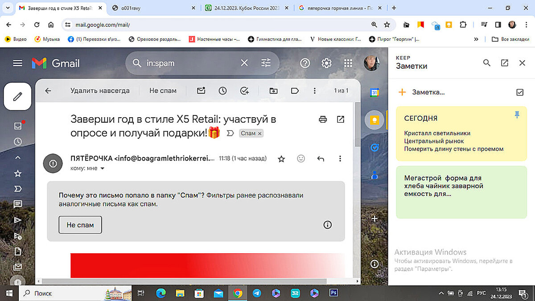
Task: Add email to Tasks icon
Action: (244, 91)
